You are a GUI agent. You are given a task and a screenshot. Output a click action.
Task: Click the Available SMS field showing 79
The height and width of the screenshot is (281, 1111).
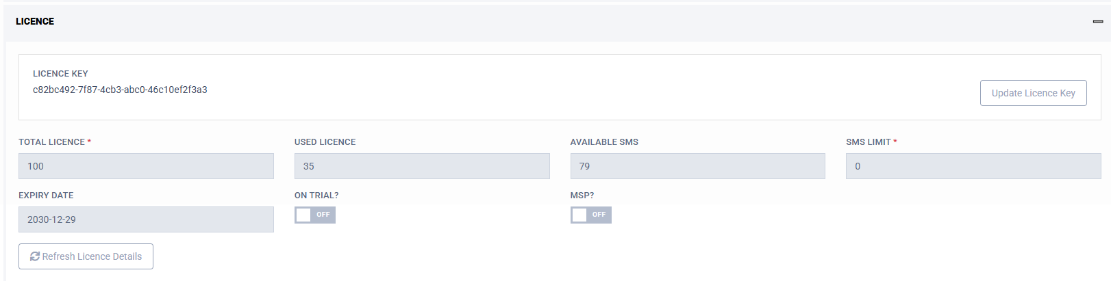(697, 166)
